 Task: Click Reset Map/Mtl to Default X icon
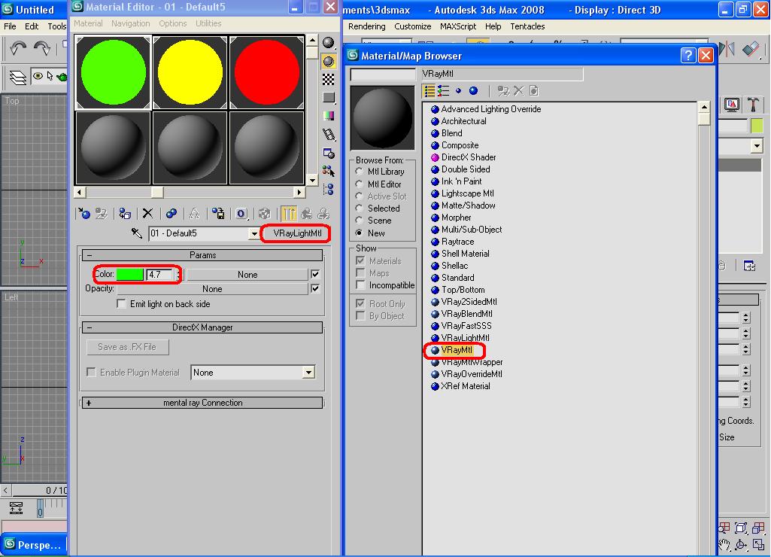(x=147, y=214)
